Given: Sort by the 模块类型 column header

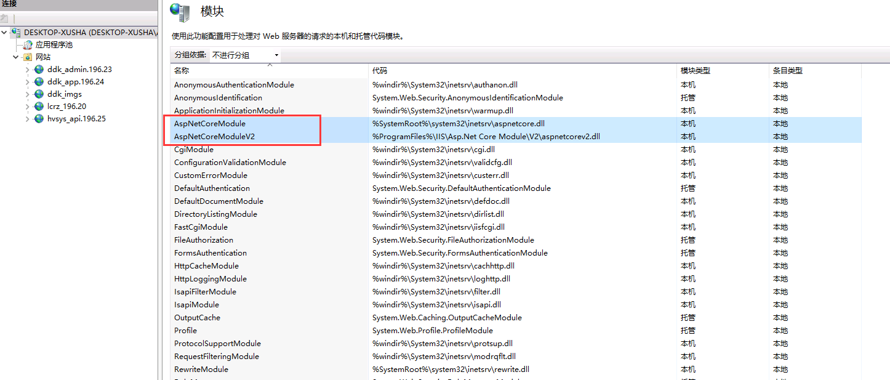Looking at the screenshot, I should [723, 71].
